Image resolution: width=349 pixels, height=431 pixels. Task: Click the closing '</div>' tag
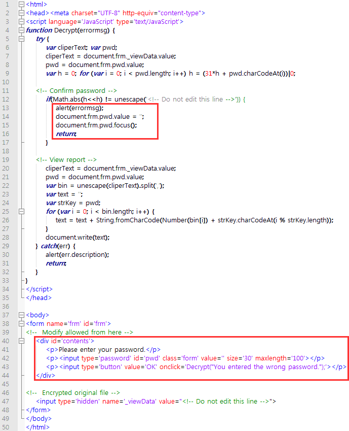point(46,376)
